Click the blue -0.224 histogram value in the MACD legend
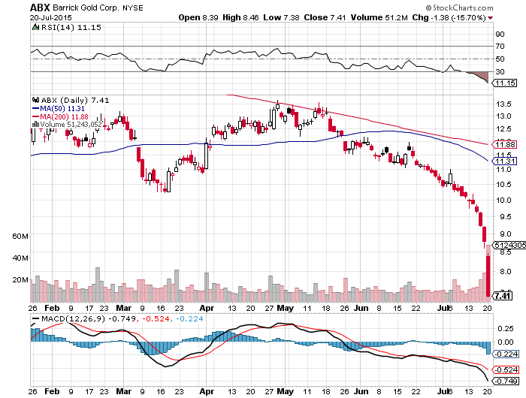This screenshot has height=398, width=526. (189, 319)
